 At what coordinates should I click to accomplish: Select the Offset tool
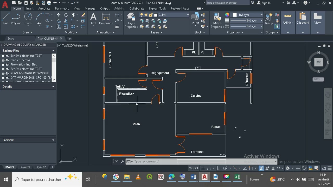click(x=83, y=26)
